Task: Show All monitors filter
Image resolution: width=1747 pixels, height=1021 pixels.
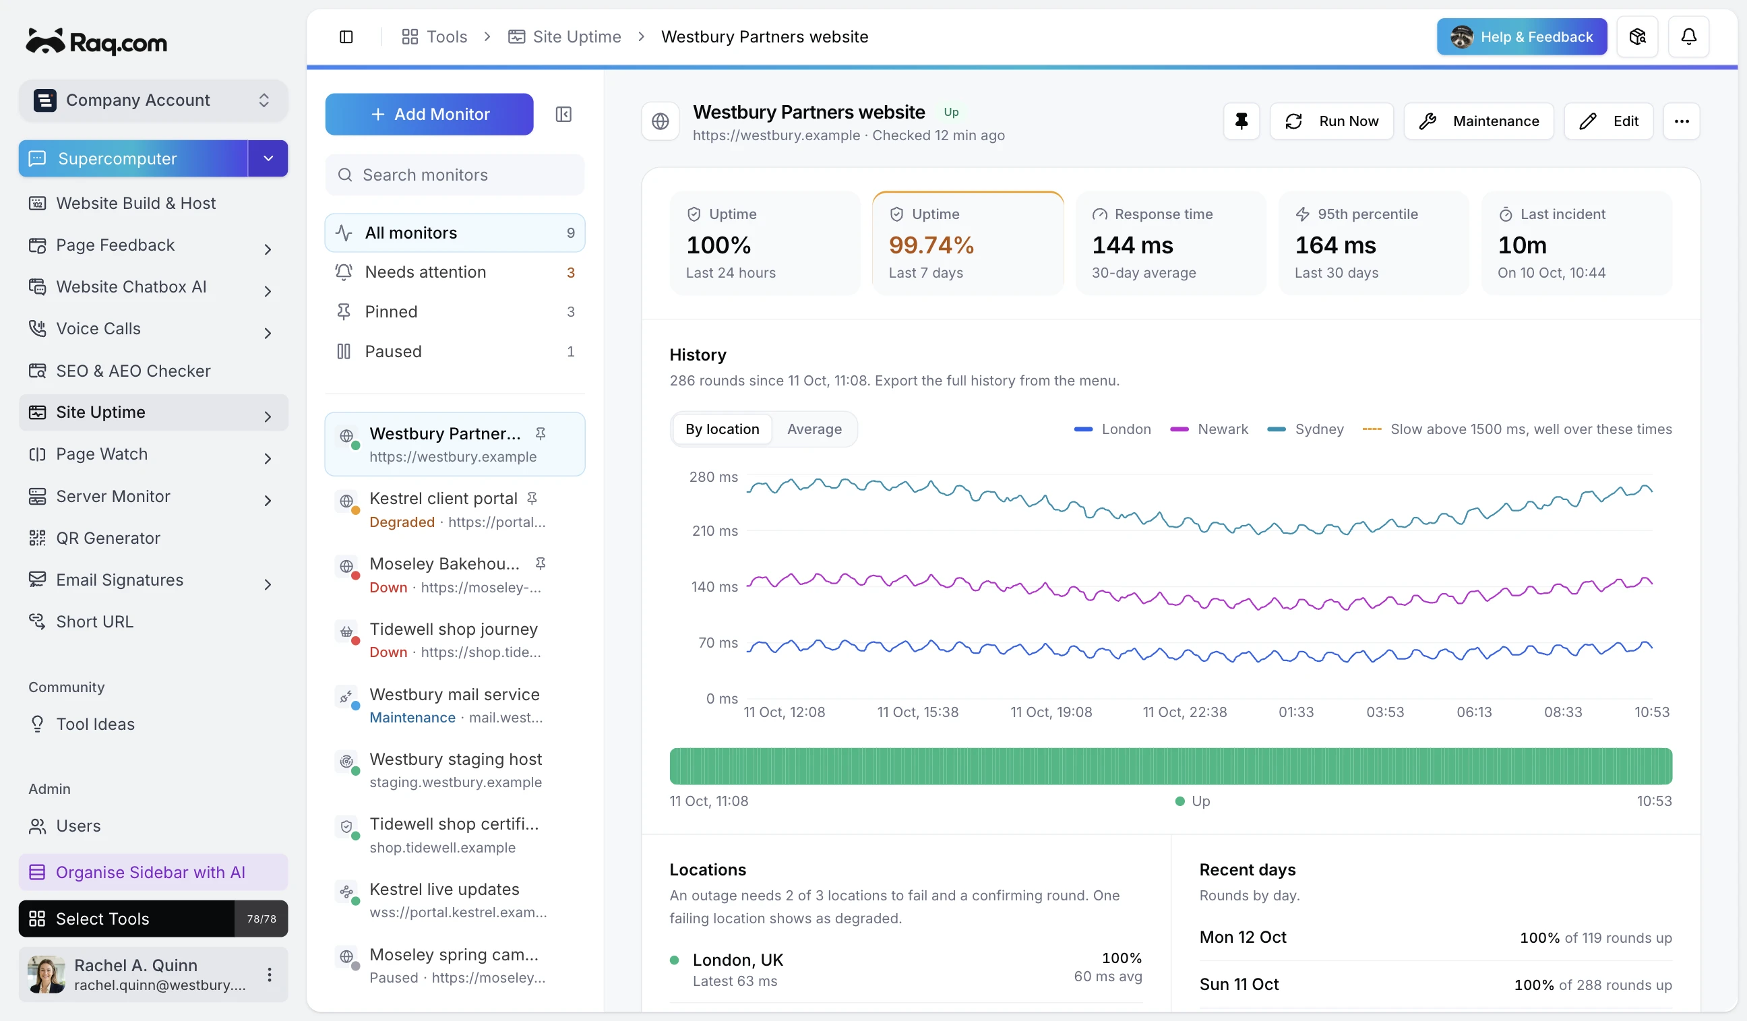Action: click(455, 233)
